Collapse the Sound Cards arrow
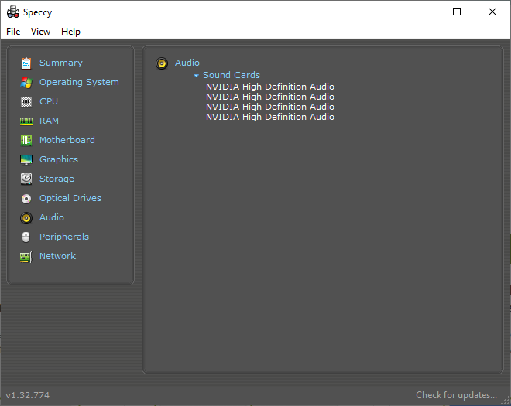 click(x=196, y=76)
